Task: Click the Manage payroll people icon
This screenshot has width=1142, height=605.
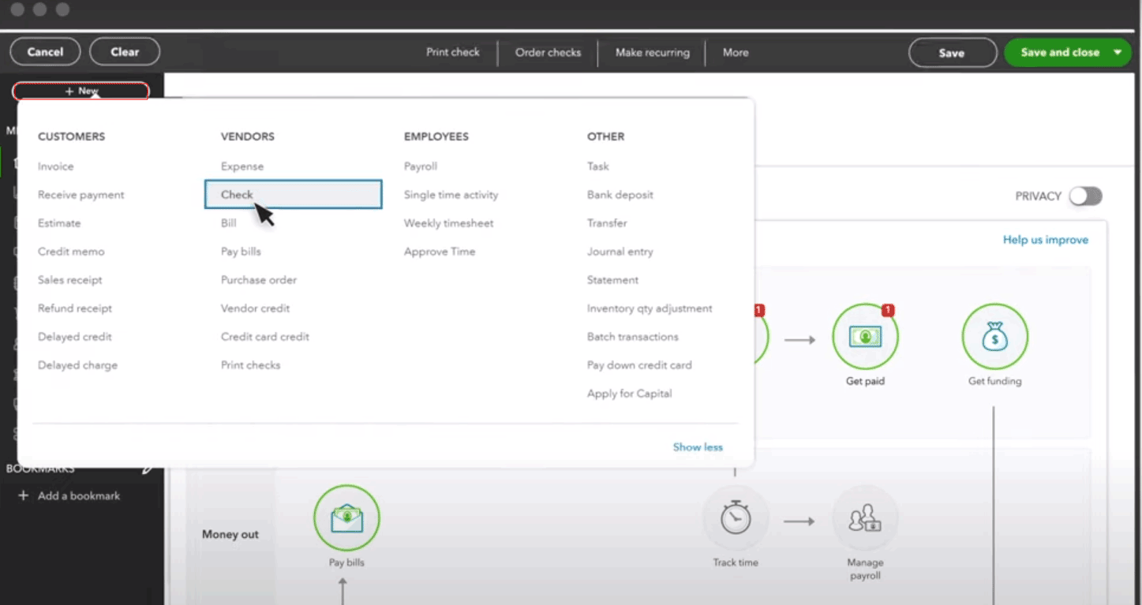Action: 865,517
